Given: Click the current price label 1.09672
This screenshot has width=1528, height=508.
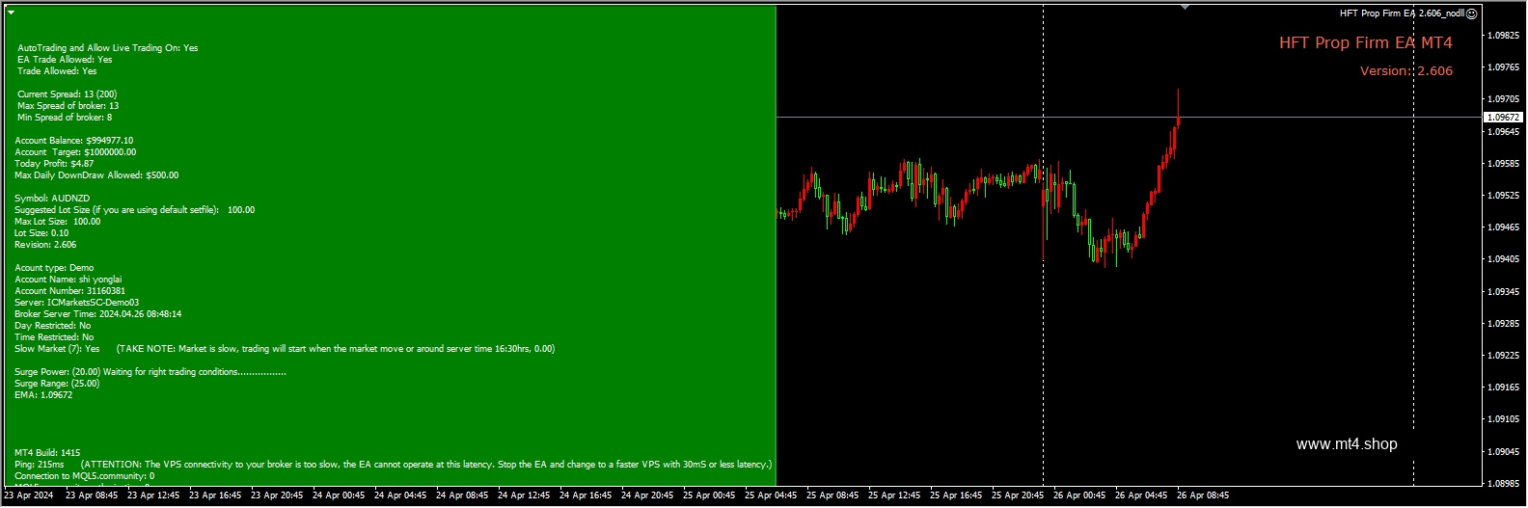Looking at the screenshot, I should tap(1503, 118).
